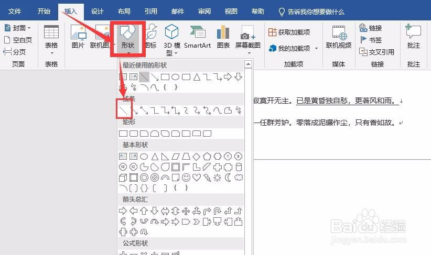The image size is (431, 255).
Task: Go to the 引用 tab
Action: [151, 11]
